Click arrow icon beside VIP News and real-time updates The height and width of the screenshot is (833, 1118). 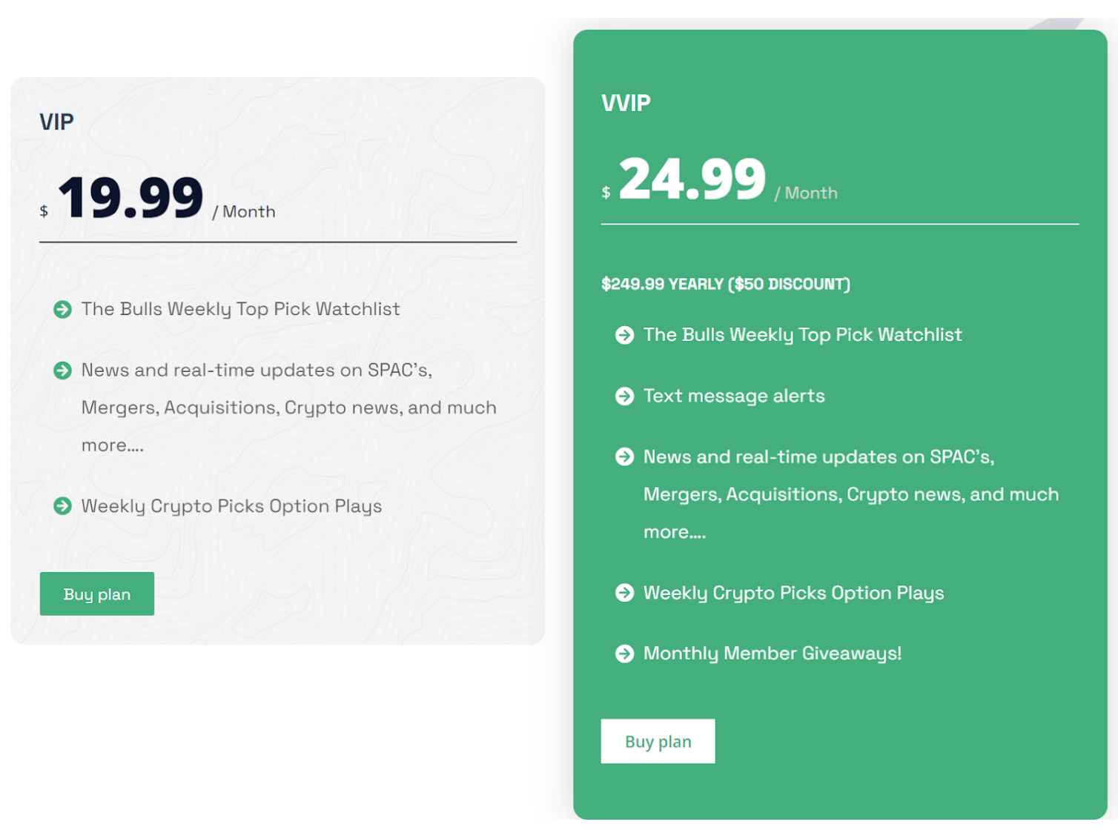[63, 370]
